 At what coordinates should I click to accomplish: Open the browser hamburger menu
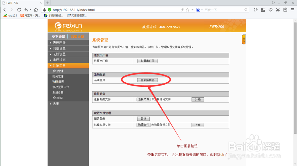point(293,10)
